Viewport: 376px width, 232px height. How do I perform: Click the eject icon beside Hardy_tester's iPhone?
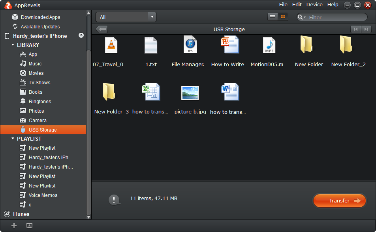tap(81, 35)
